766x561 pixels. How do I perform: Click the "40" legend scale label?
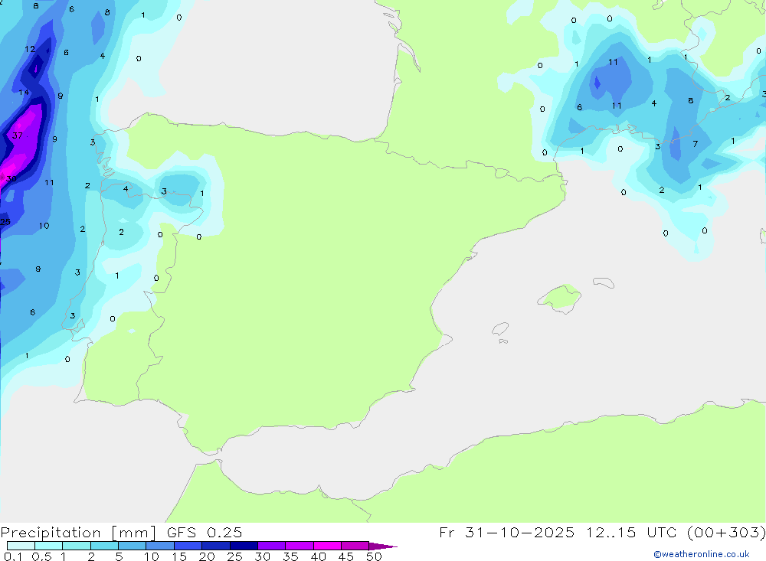click(318, 556)
